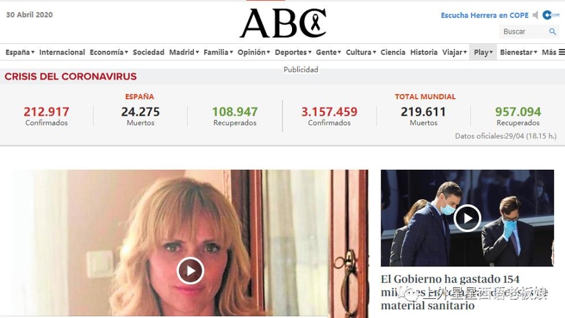Click the speaker icon beside COPE
Viewport: 565px width, 318px height.
click(x=536, y=15)
